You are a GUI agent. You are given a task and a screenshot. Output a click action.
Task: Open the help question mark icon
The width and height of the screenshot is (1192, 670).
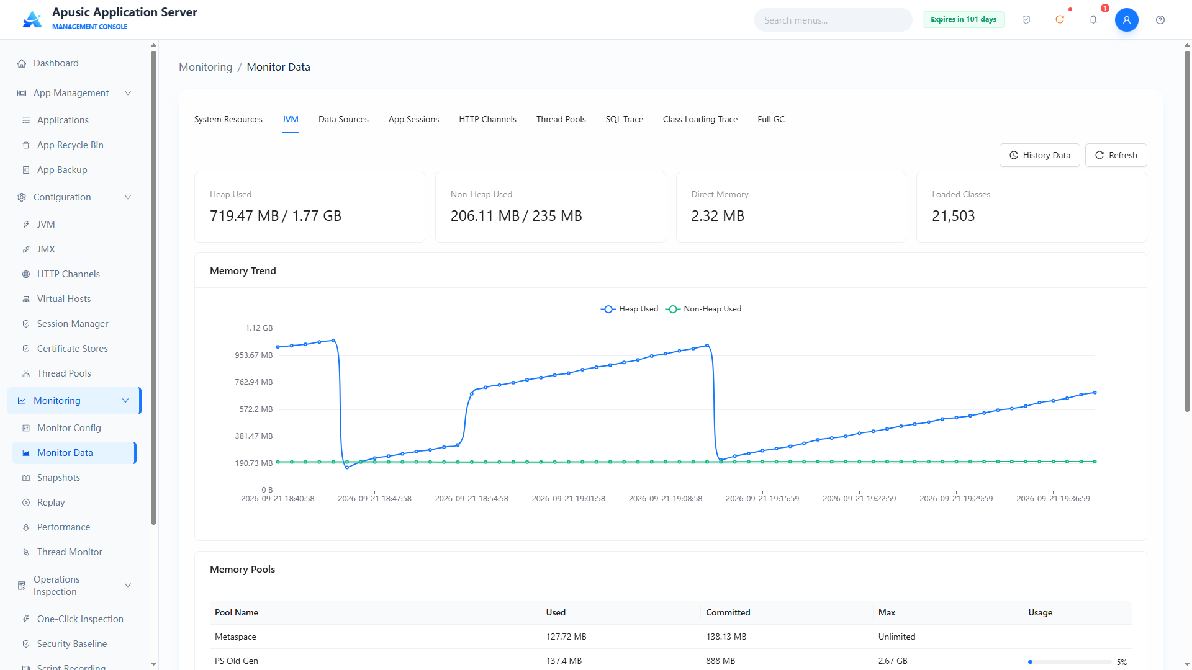point(1160,20)
